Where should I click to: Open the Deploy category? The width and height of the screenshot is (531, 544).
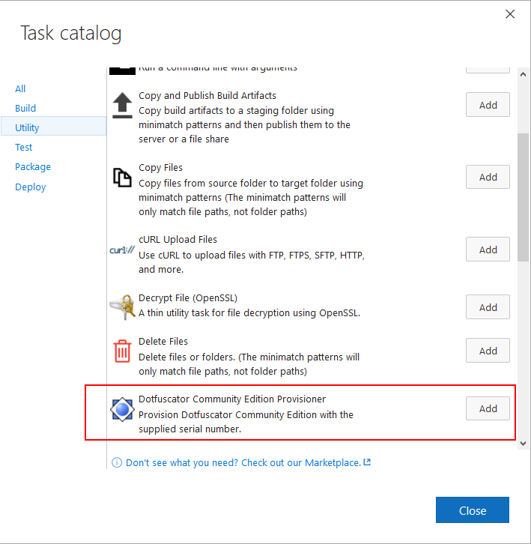tap(31, 187)
